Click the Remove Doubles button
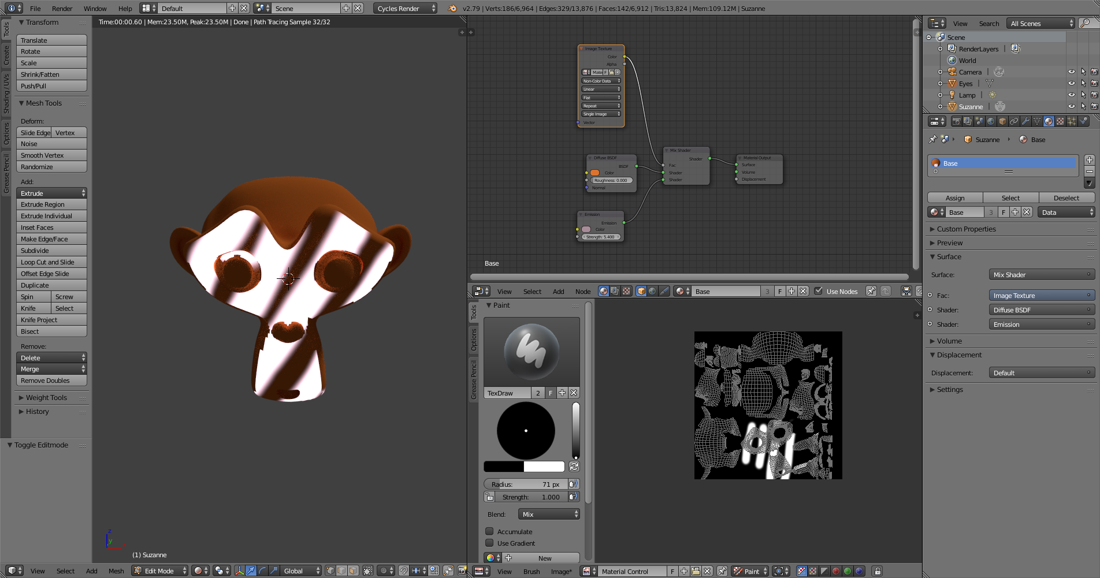The height and width of the screenshot is (578, 1100). (x=51, y=380)
